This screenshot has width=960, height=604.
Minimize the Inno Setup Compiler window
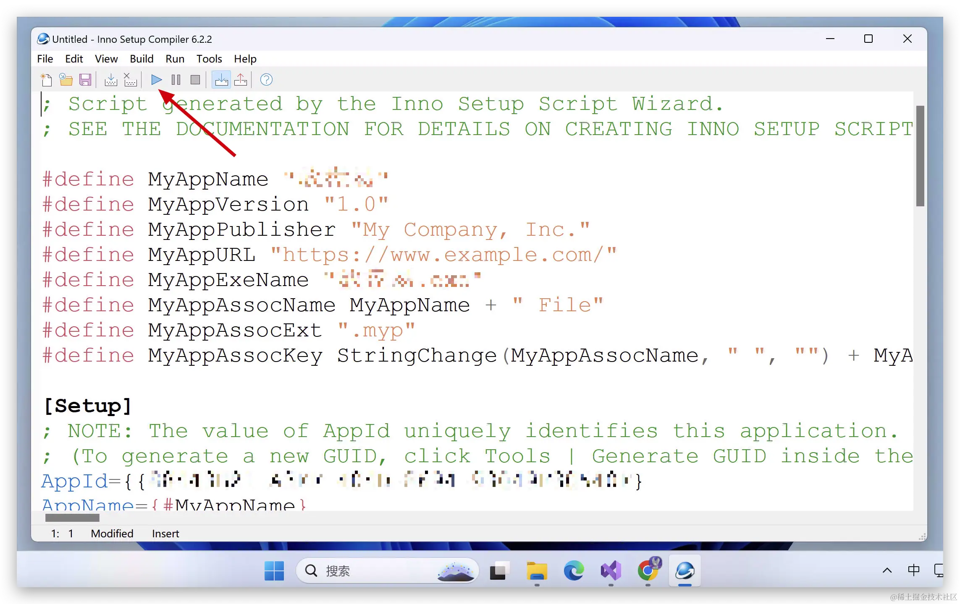click(x=830, y=39)
